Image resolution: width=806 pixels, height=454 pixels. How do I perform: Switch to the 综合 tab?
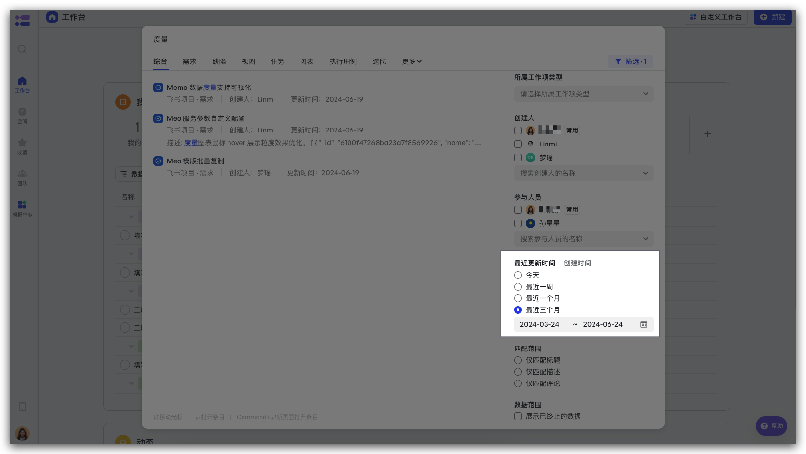pos(160,61)
